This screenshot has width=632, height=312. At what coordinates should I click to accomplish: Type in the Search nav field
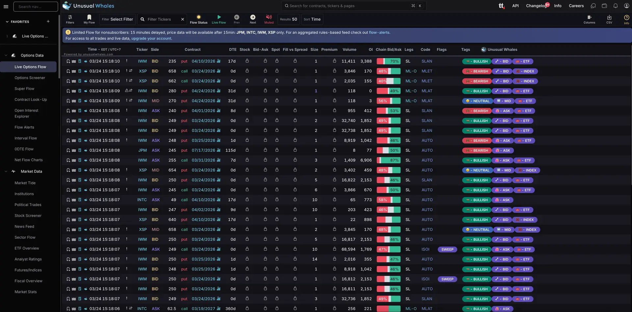click(36, 7)
